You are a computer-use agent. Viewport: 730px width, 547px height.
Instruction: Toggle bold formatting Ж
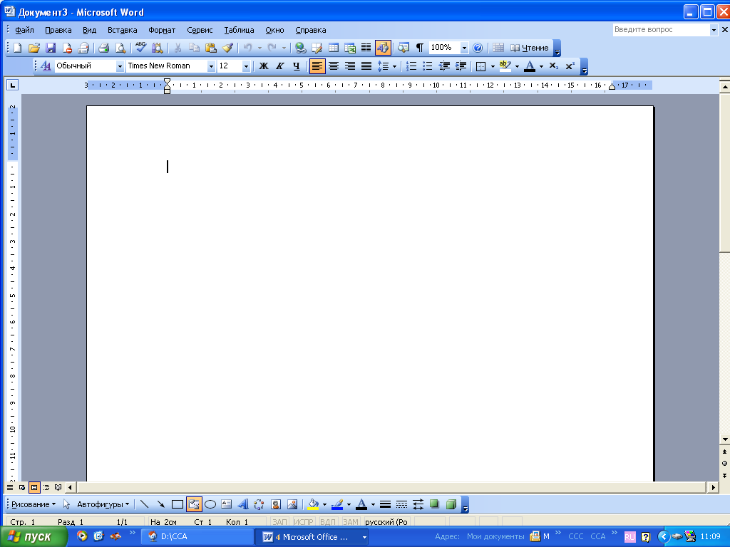click(x=264, y=66)
